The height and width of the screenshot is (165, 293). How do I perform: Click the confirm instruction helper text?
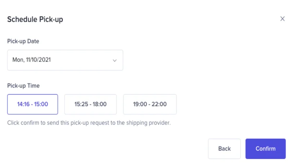(x=89, y=123)
